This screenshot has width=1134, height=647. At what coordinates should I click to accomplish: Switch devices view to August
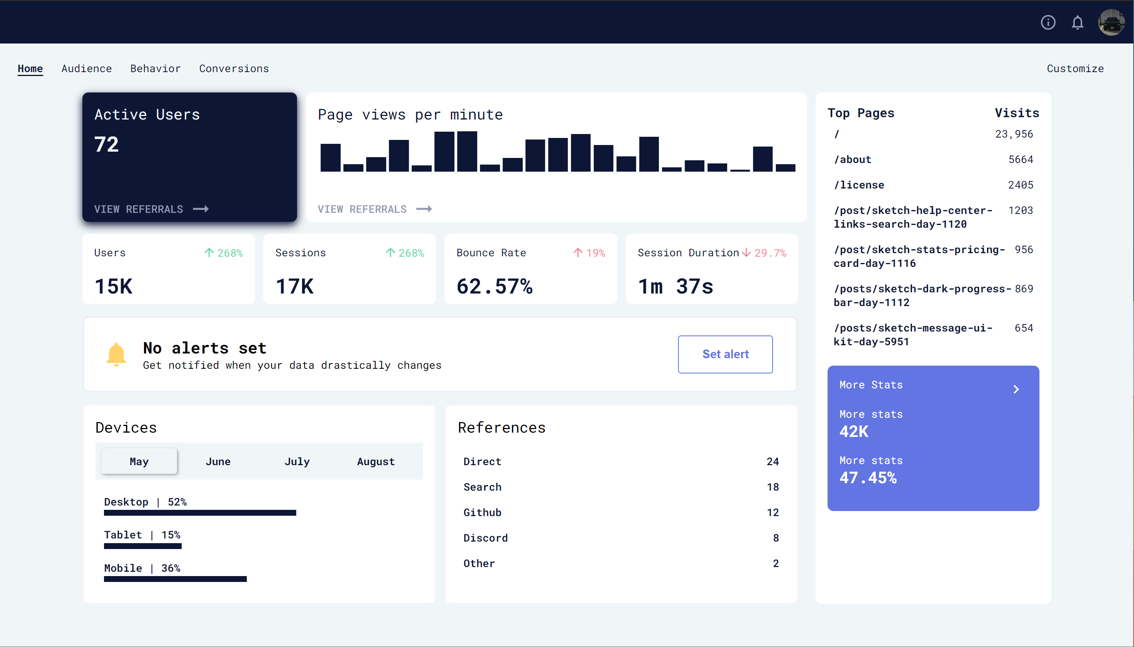tap(376, 461)
